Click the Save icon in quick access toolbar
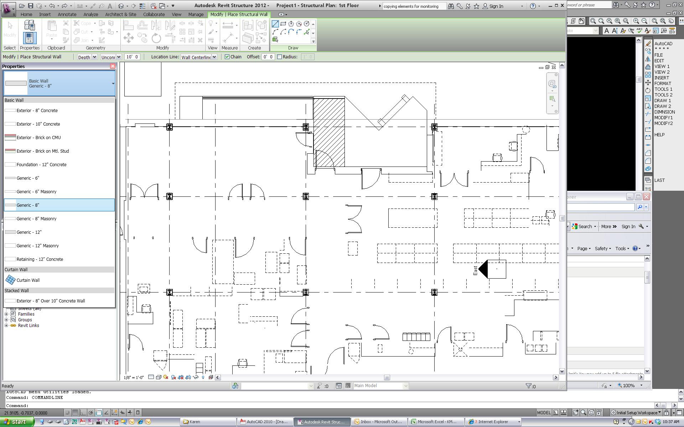 (x=30, y=6)
